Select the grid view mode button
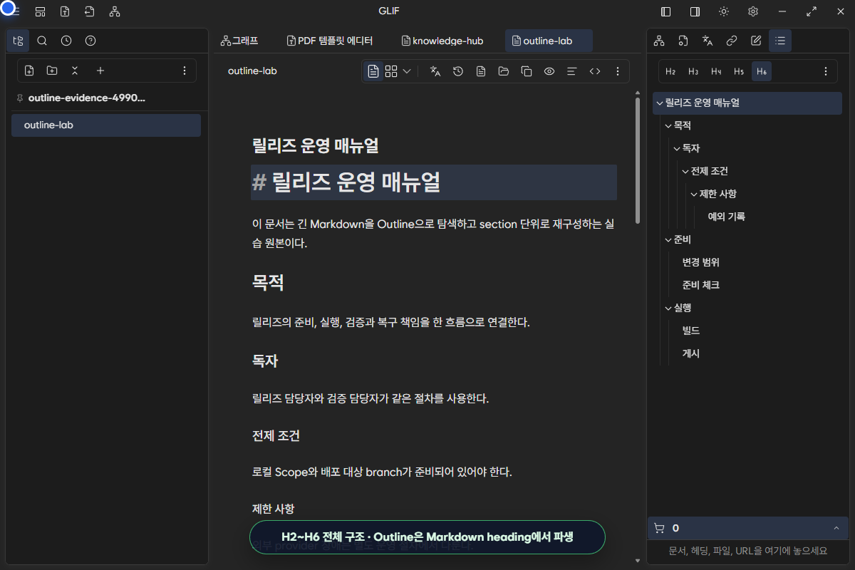 click(x=391, y=71)
